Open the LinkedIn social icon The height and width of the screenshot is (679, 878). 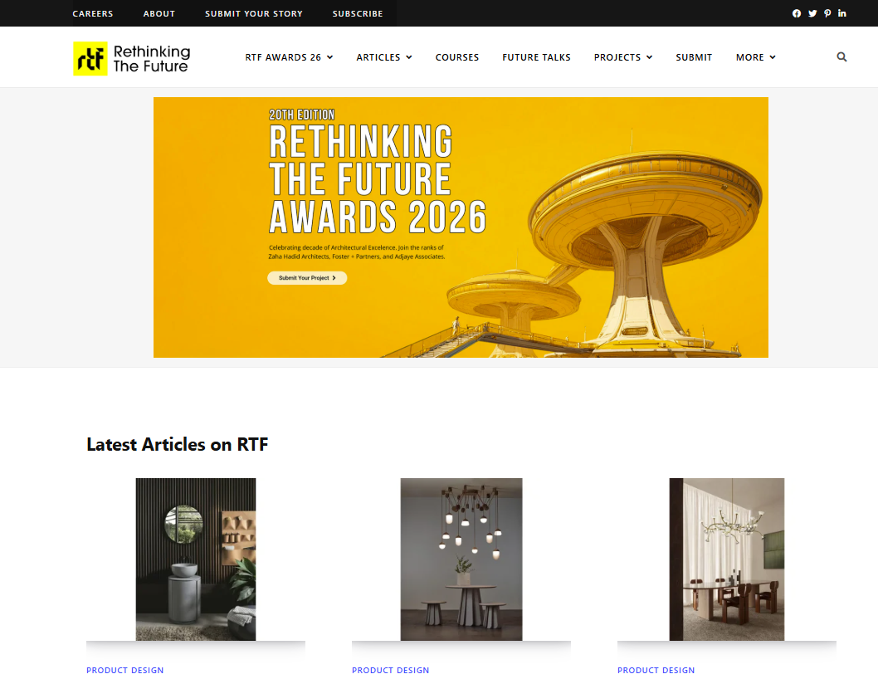pyautogui.click(x=842, y=13)
